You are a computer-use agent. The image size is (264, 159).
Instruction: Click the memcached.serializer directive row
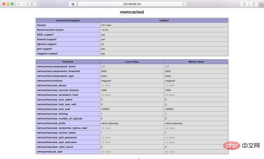pos(132,81)
